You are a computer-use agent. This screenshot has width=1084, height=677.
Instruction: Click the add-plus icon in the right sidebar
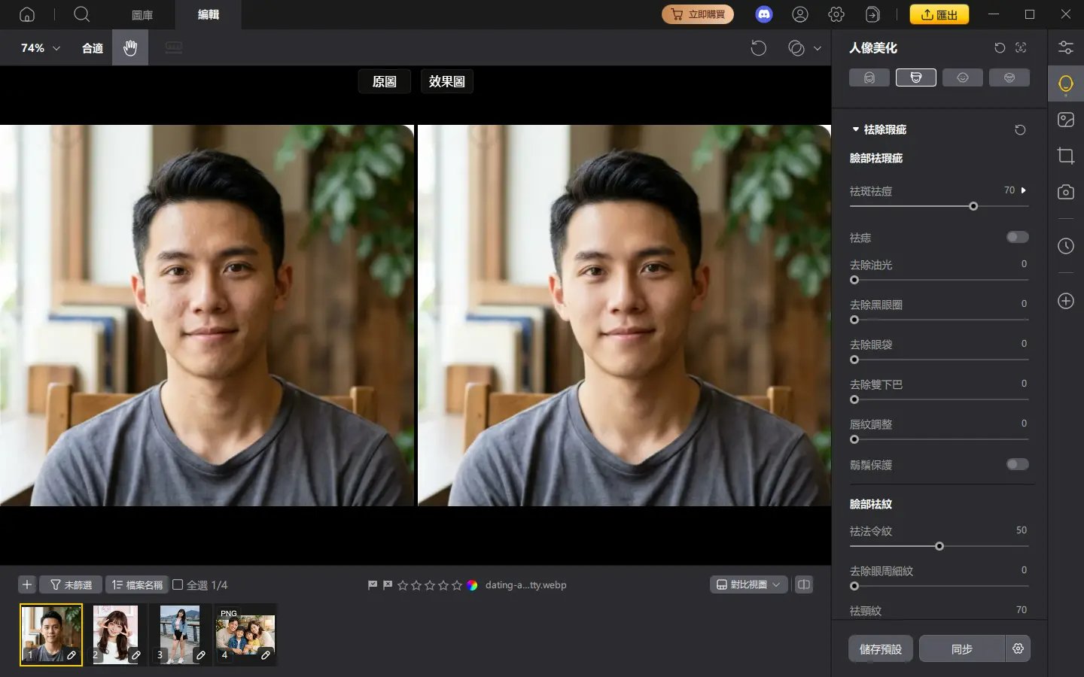[x=1066, y=301]
